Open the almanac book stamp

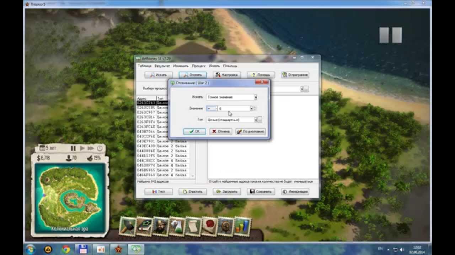(x=144, y=227)
